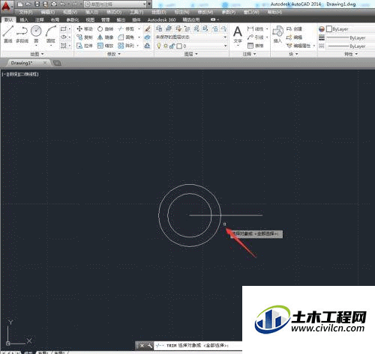Image resolution: width=375 pixels, height=354 pixels.
Task: Open the Circle tool dropdown arrow
Action: [x=36, y=46]
